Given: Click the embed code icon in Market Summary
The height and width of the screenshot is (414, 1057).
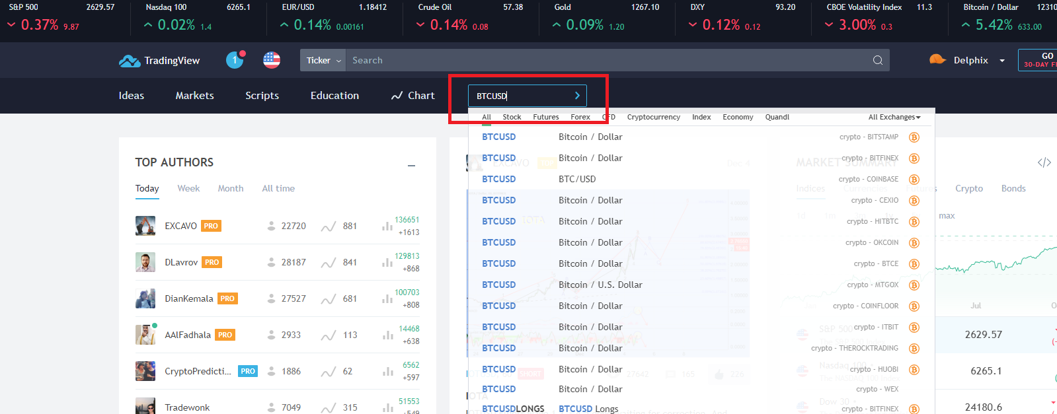Looking at the screenshot, I should pyautogui.click(x=1044, y=162).
